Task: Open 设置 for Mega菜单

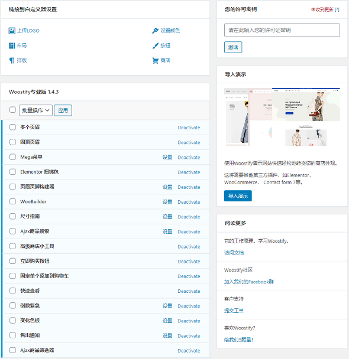Action: [167, 157]
